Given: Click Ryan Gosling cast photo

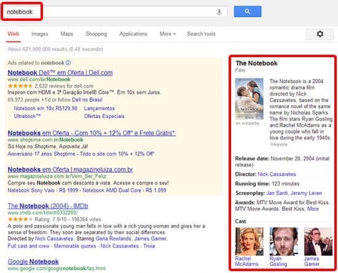Looking at the screenshot, I should pyautogui.click(x=284, y=242).
